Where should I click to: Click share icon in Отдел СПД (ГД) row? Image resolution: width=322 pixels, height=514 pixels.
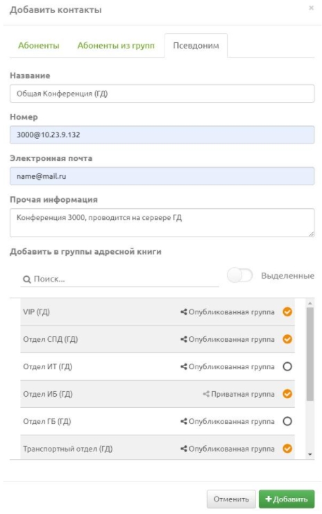pyautogui.click(x=184, y=339)
